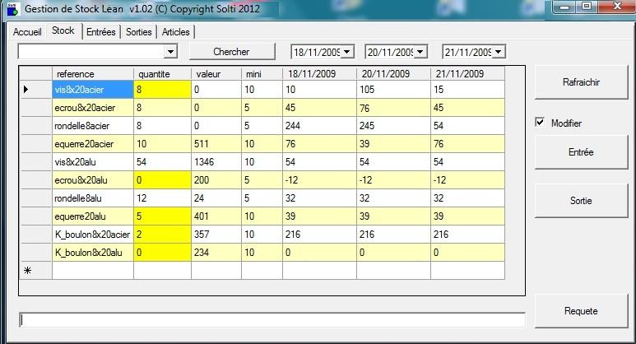Click the Entrée button

[581, 152]
